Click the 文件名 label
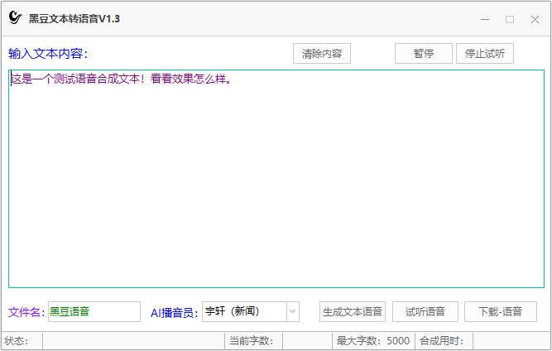This screenshot has height=351, width=552. [x=26, y=312]
